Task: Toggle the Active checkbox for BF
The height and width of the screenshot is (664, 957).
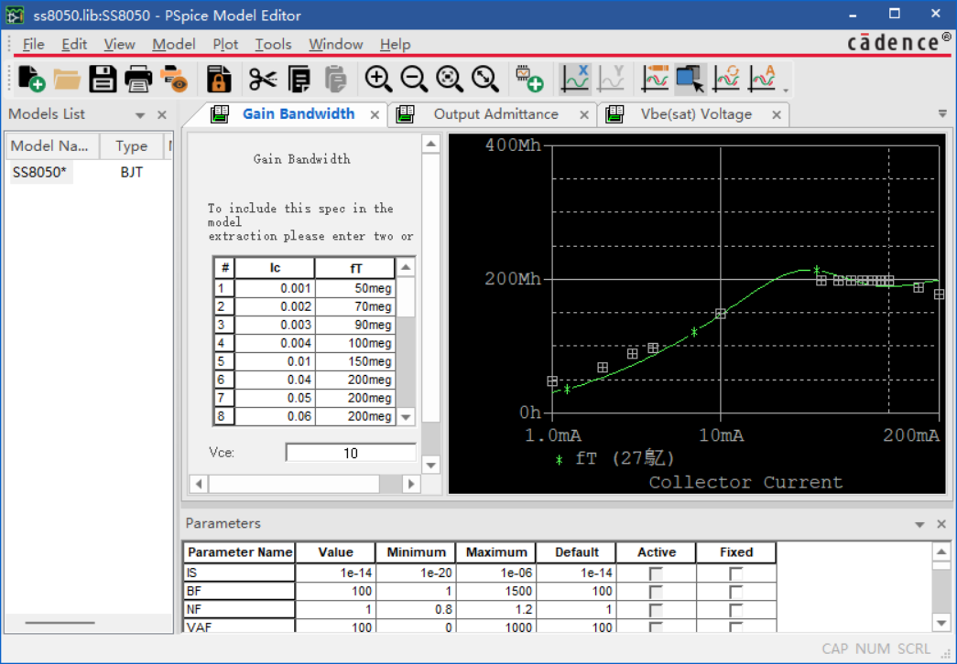Action: 656,592
